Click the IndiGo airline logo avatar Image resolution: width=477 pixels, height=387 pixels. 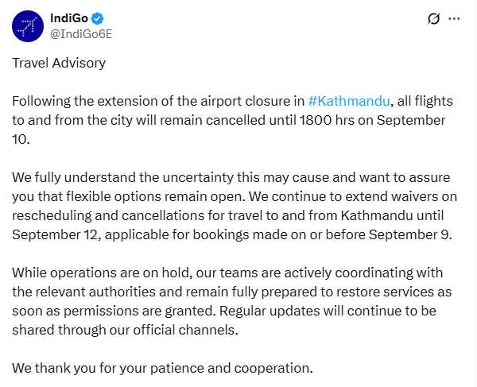tap(28, 26)
